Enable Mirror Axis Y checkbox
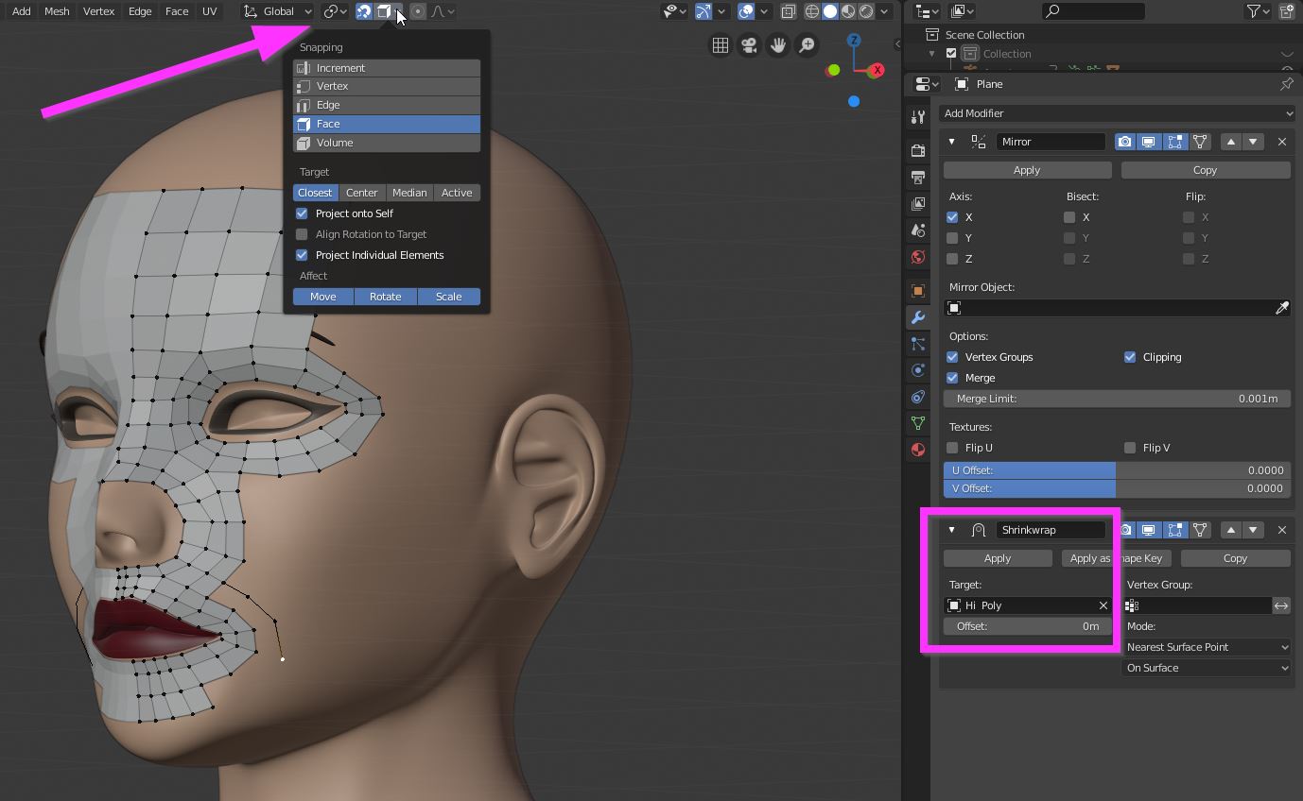This screenshot has height=801, width=1303. [952, 238]
